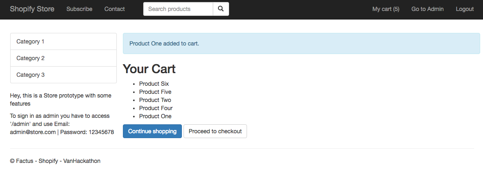This screenshot has width=483, height=182.
Task: Navigate to Go to Admin
Action: (427, 9)
